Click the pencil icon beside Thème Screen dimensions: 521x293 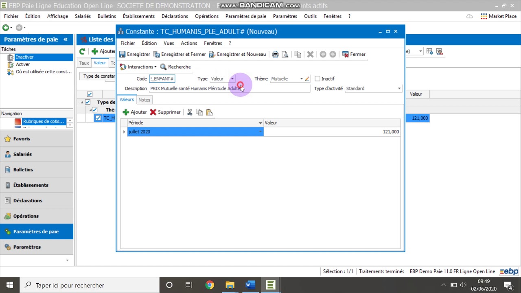click(x=307, y=79)
